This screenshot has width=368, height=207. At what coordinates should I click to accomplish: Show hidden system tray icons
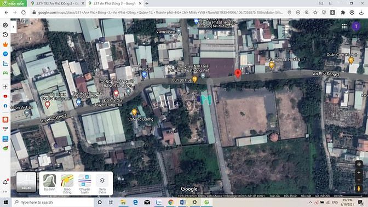pyautogui.click(x=311, y=202)
